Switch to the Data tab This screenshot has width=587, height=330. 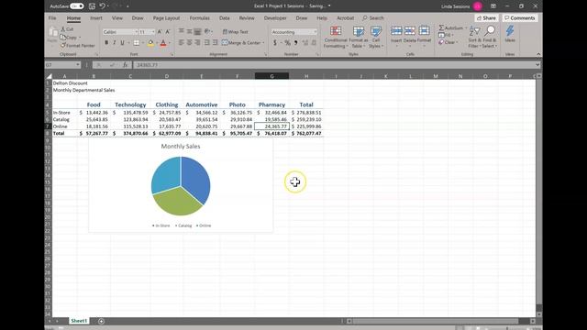tap(224, 18)
